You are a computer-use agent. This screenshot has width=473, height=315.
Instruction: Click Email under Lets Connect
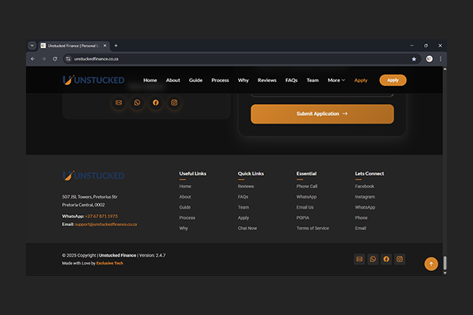[360, 228]
